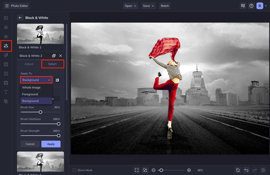Viewport: 270px width, 175px height.
Task: Open the Textures sidebar icon
Action: [6, 83]
